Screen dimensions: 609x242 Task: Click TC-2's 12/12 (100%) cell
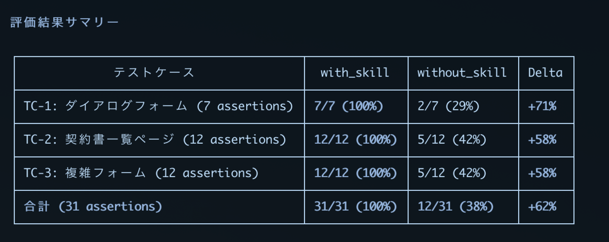tap(355, 140)
